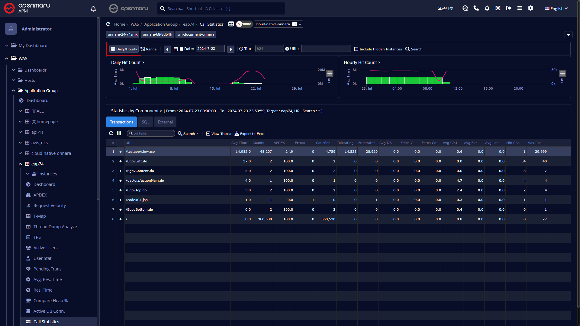
Task: Open the English language dropdown
Action: pos(556,8)
